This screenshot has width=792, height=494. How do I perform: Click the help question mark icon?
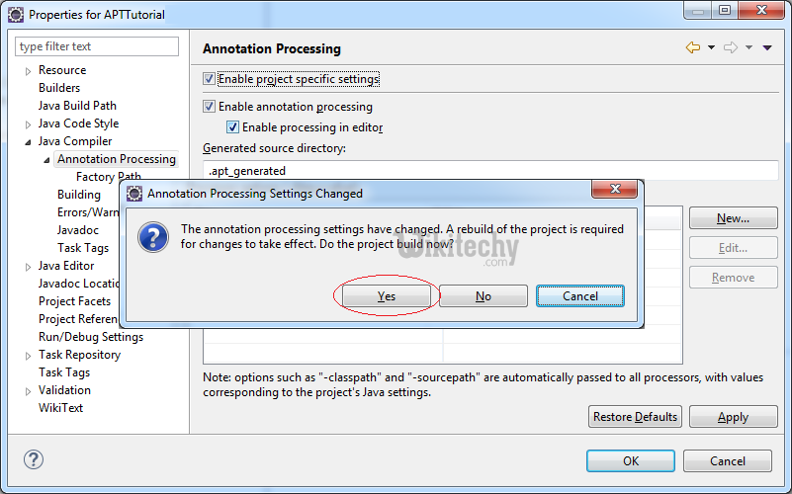click(x=34, y=459)
